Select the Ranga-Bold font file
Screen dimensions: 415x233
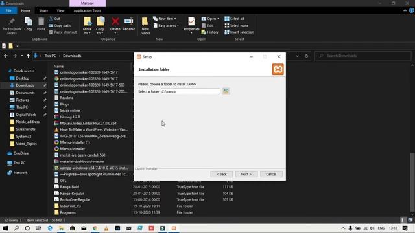point(67,187)
